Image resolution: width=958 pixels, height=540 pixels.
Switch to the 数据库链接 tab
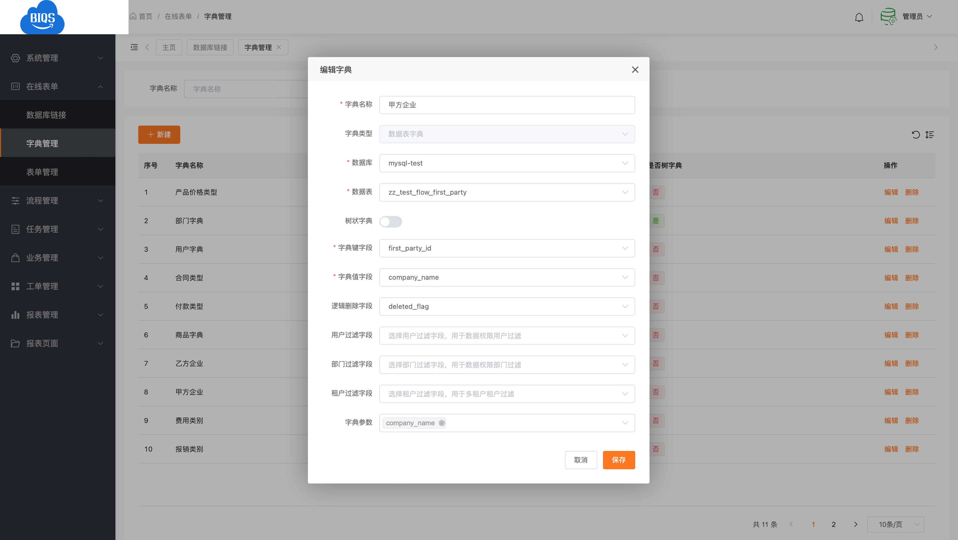tap(210, 47)
